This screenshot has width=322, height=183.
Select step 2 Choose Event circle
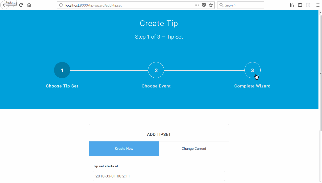(x=156, y=70)
